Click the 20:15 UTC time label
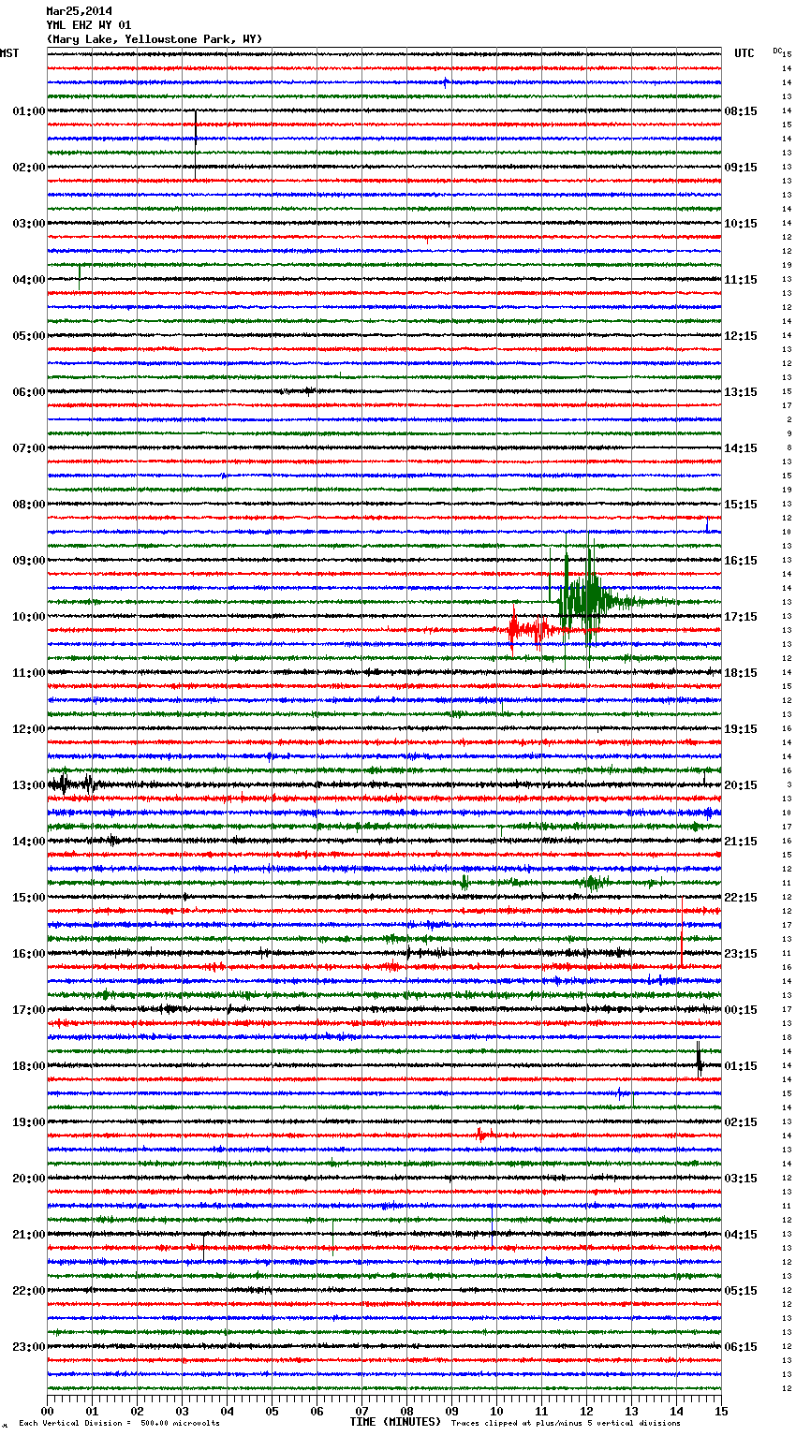This screenshot has height=1436, width=796. (741, 785)
